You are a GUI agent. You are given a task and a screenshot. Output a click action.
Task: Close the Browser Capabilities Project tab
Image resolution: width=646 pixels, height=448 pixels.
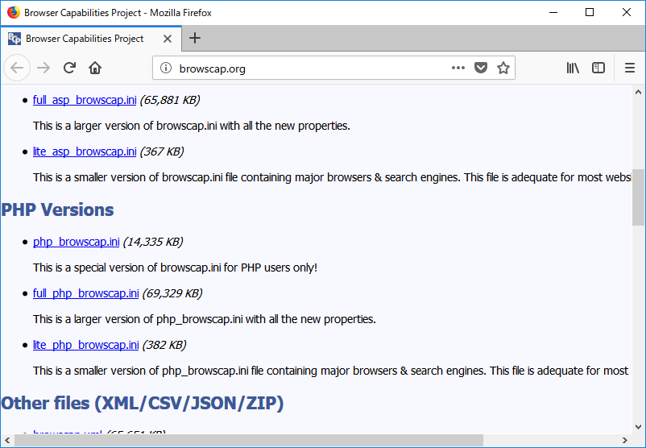pos(168,39)
